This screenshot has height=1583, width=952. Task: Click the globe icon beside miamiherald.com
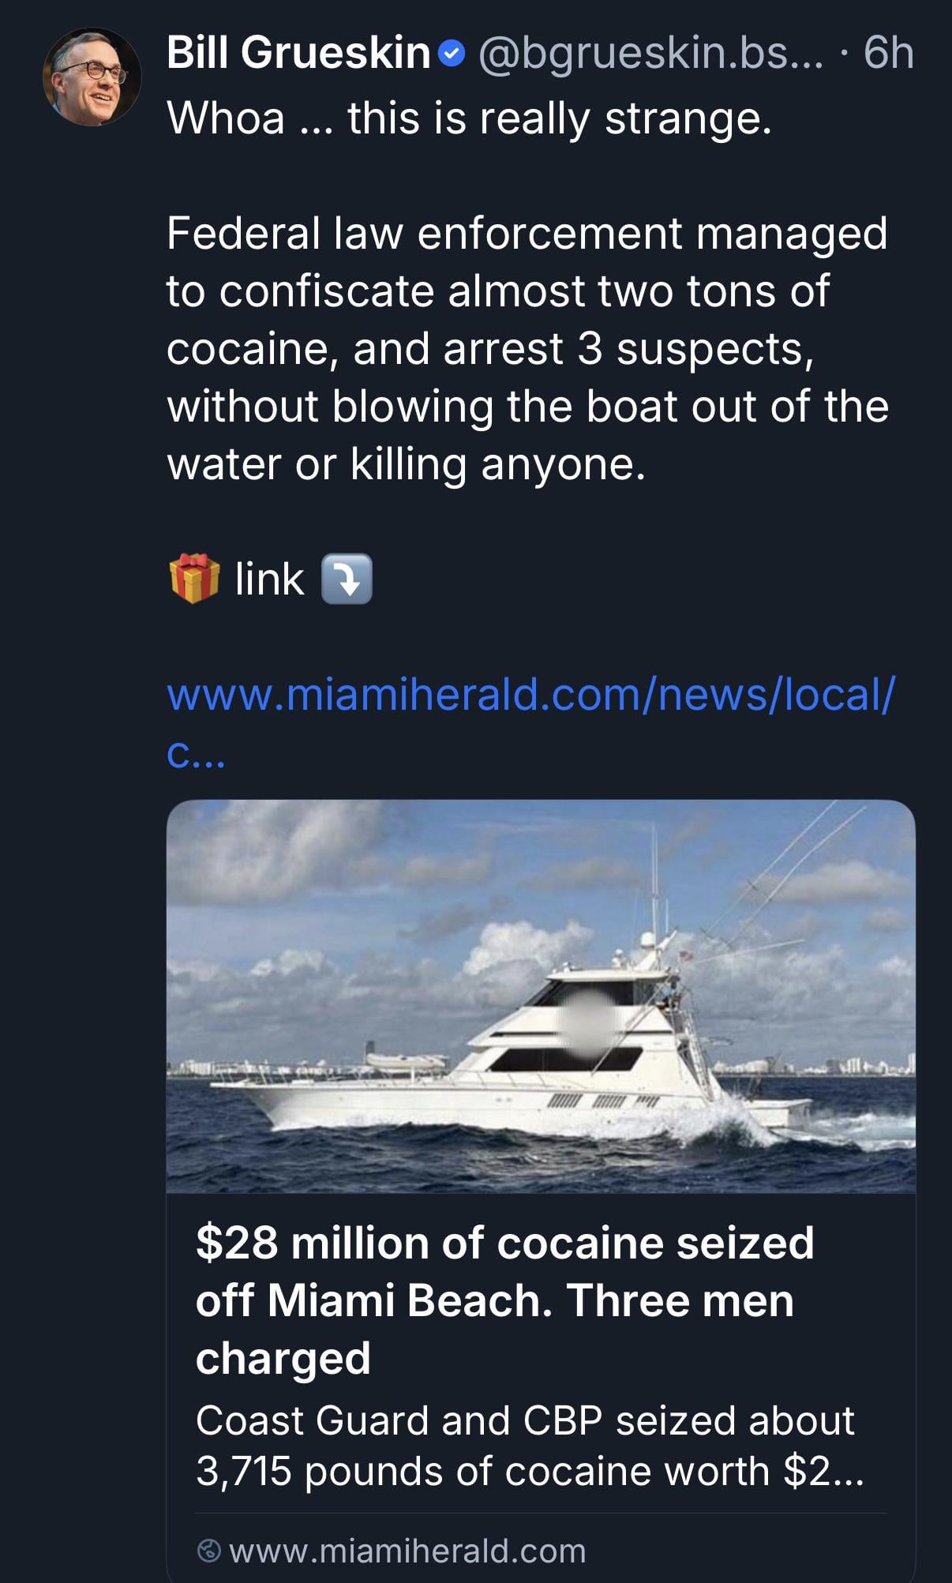click(208, 1551)
